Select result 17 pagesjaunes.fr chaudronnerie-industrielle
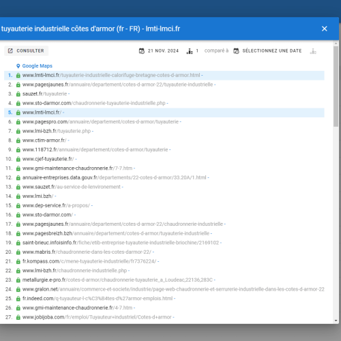The width and height of the screenshot is (341, 341). (x=123, y=224)
